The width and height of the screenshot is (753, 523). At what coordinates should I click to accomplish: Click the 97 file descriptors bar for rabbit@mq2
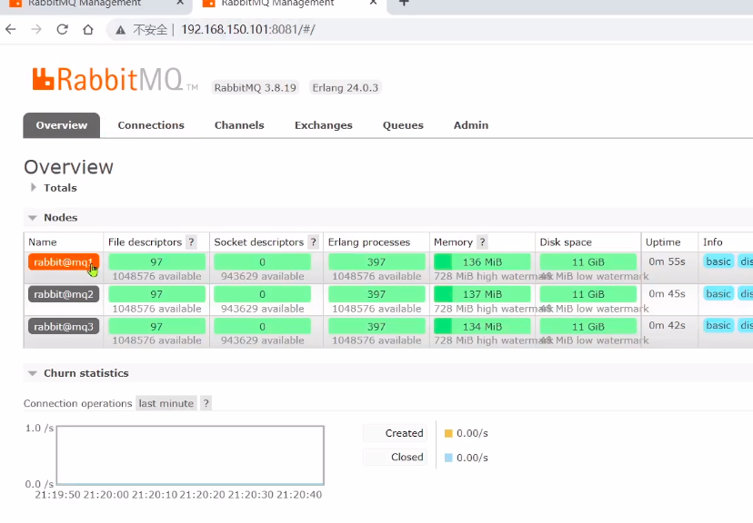156,294
